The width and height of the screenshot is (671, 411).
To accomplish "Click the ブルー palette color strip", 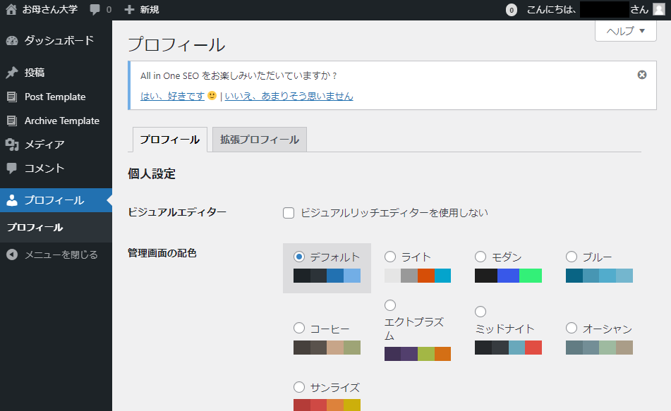I will [599, 276].
